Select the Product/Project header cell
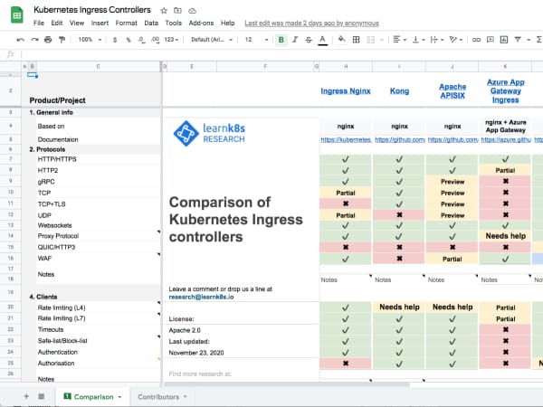 point(57,100)
